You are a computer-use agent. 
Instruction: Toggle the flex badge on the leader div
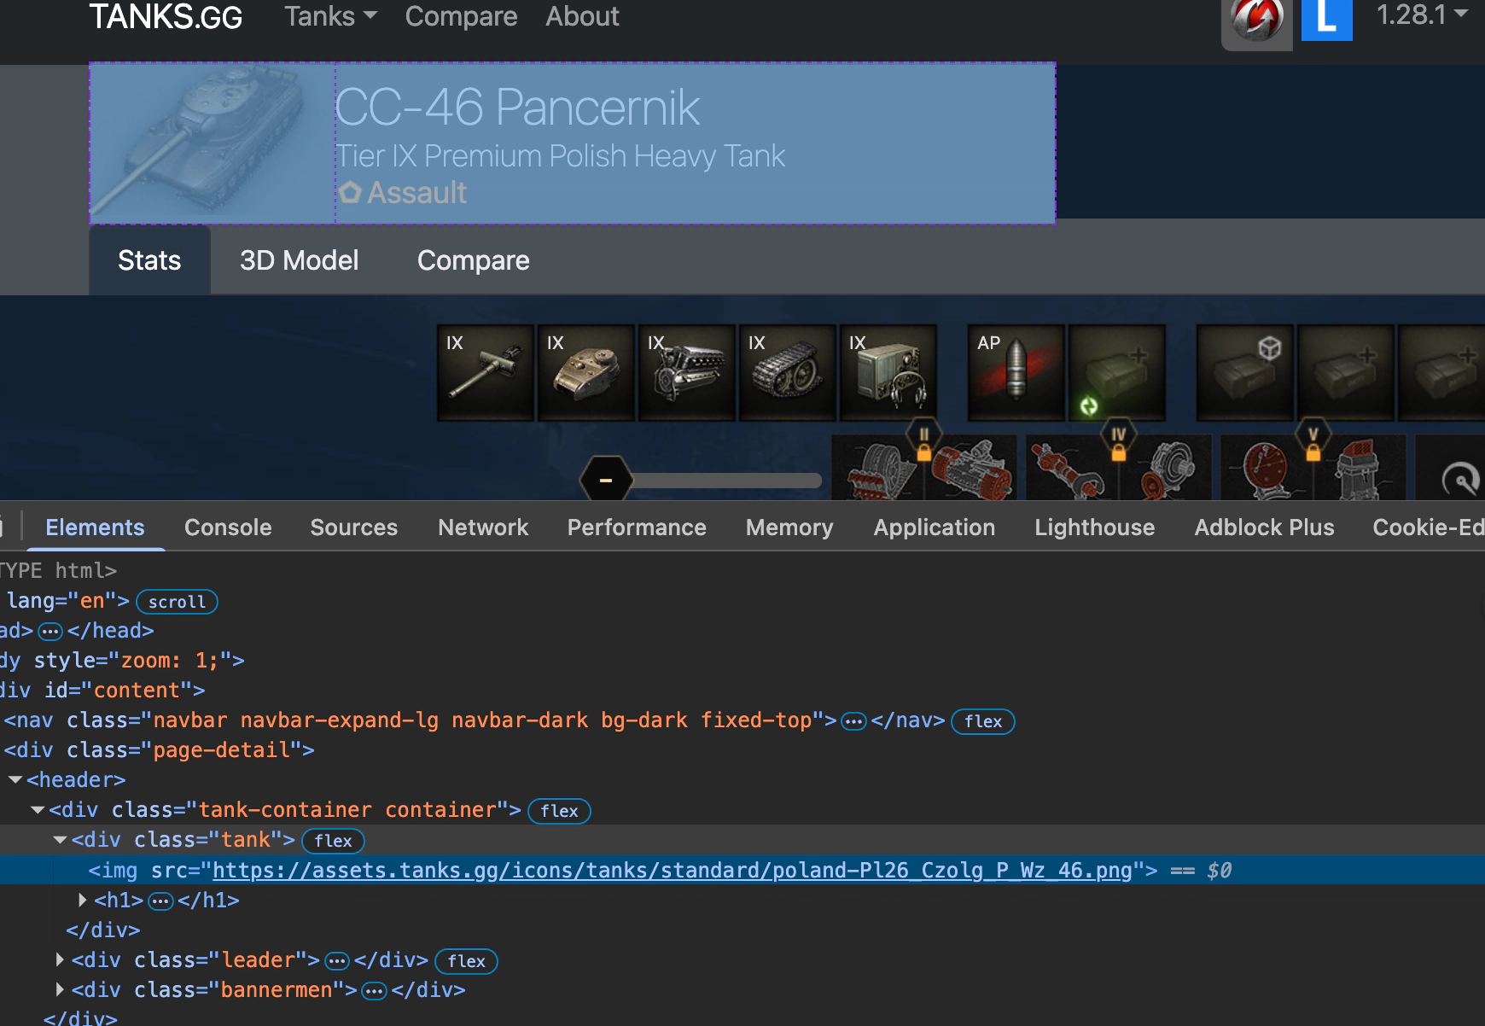click(x=466, y=961)
